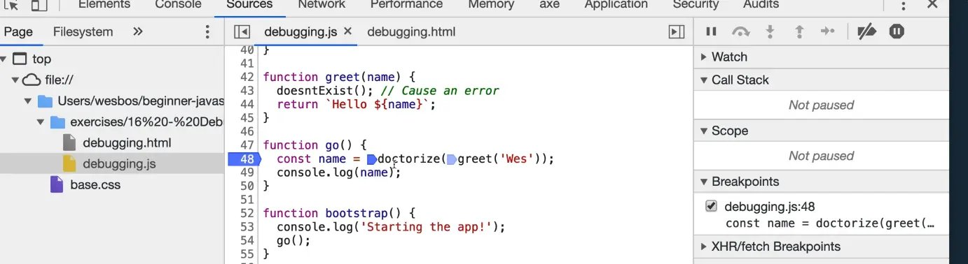Screen dimensions: 968x264
Task: Close the DevTools panel
Action: (932, 4)
